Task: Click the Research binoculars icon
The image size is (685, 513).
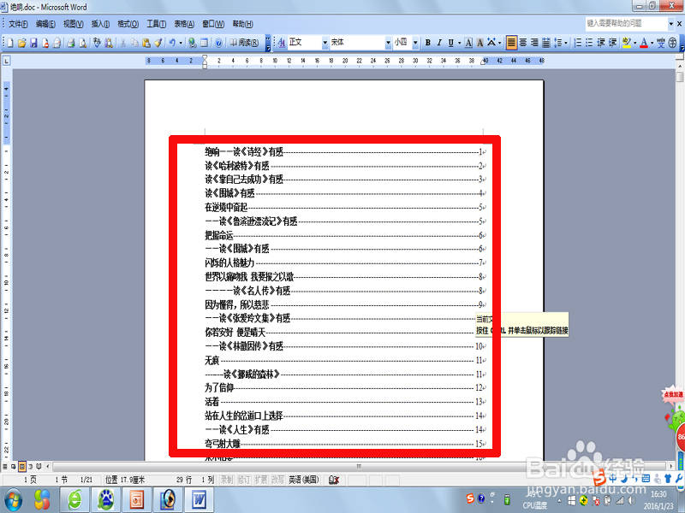Action: pyautogui.click(x=109, y=43)
